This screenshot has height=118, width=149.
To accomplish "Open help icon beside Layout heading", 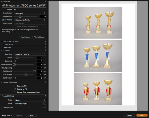I will pyautogui.click(x=45, y=50).
